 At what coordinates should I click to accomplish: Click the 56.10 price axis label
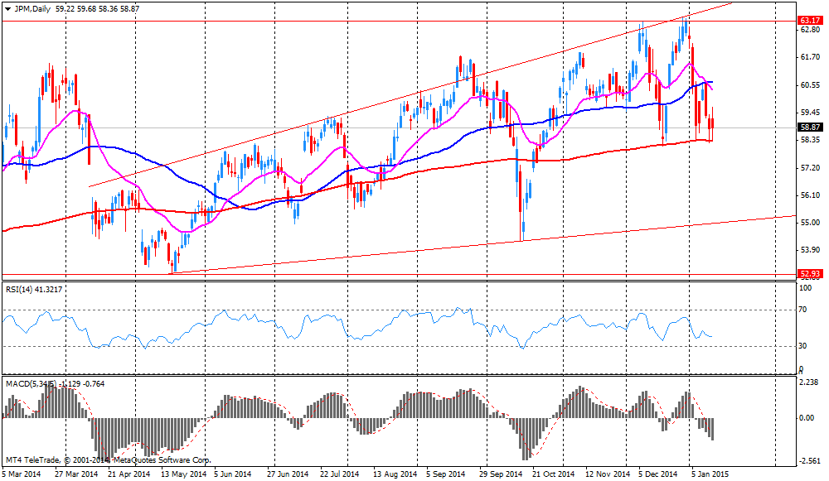pyautogui.click(x=811, y=195)
